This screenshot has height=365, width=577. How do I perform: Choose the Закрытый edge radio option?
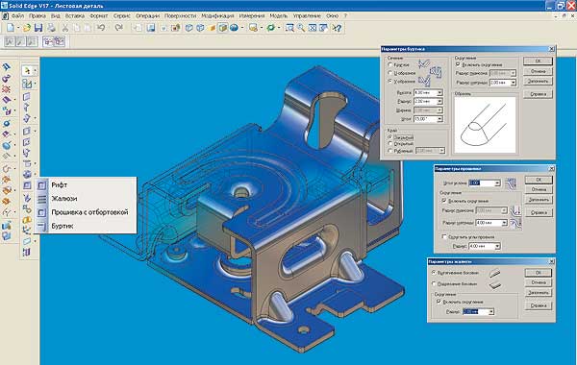390,137
